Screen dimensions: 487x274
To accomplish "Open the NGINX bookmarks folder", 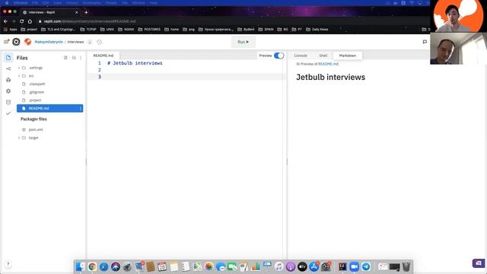I will [x=126, y=30].
